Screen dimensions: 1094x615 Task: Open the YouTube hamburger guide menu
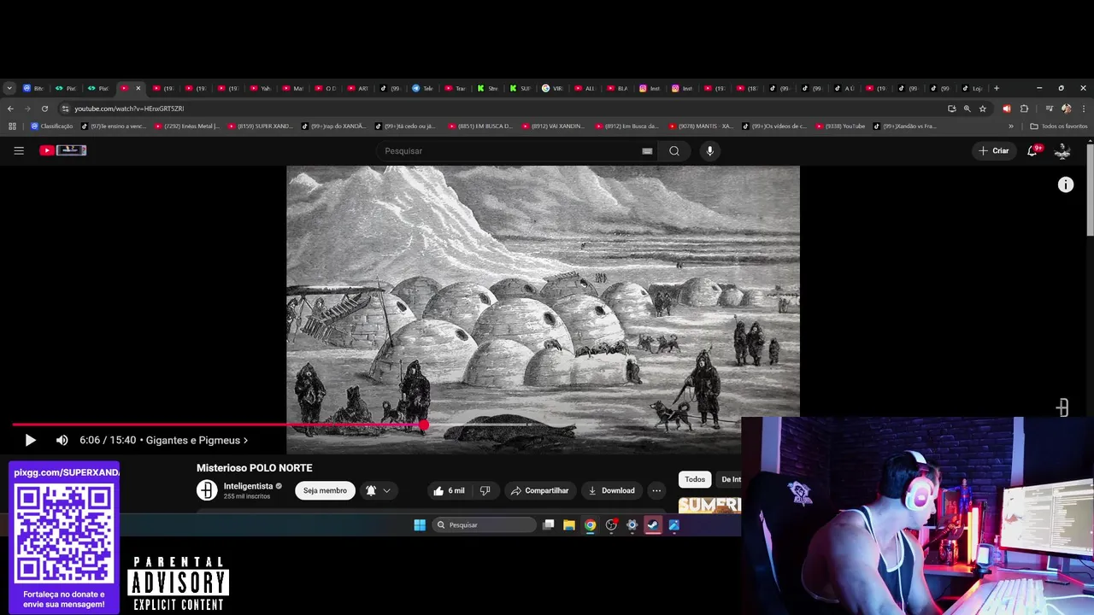point(19,150)
